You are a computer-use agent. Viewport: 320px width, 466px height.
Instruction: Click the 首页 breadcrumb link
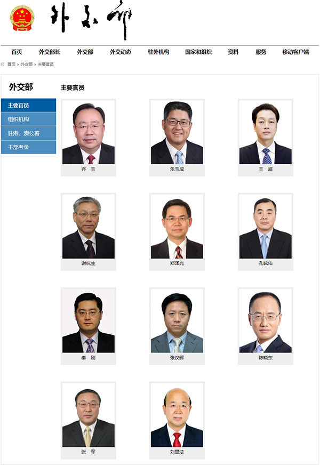coord(11,64)
